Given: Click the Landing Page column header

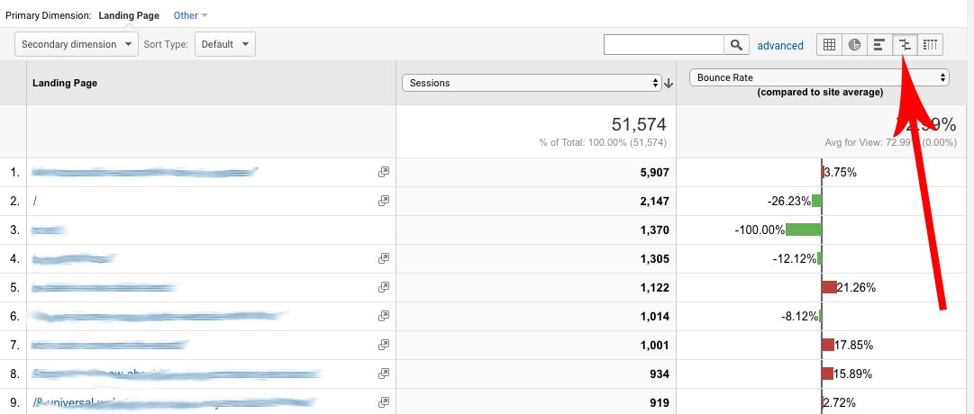Looking at the screenshot, I should coord(65,84).
